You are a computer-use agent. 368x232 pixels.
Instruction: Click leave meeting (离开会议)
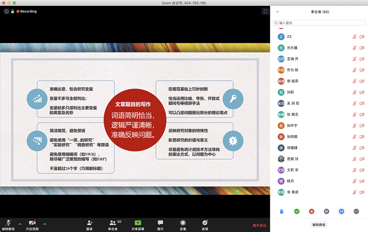tap(260, 225)
